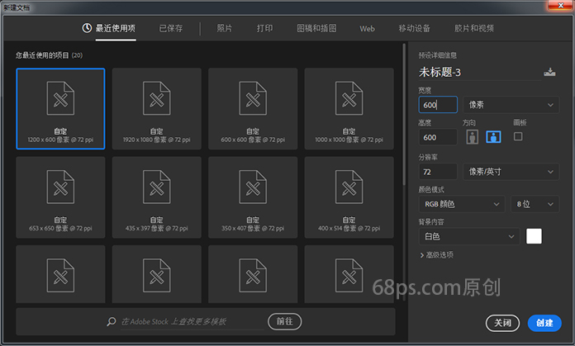Image resolution: width=575 pixels, height=346 pixels.
Task: Switch to the 已保存 tab
Action: click(172, 28)
